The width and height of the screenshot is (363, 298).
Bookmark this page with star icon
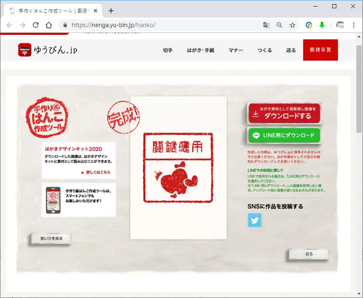[292, 25]
